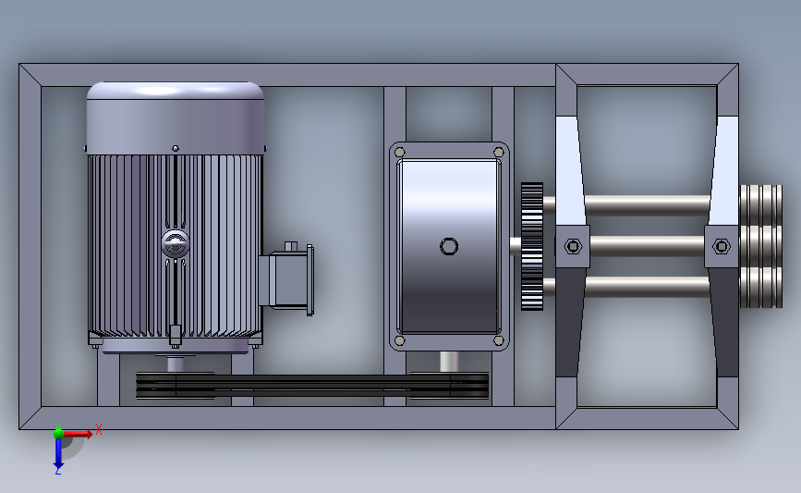Select the motor shaft stub above the belt
Screen dimensions: 801x493
tap(176, 364)
